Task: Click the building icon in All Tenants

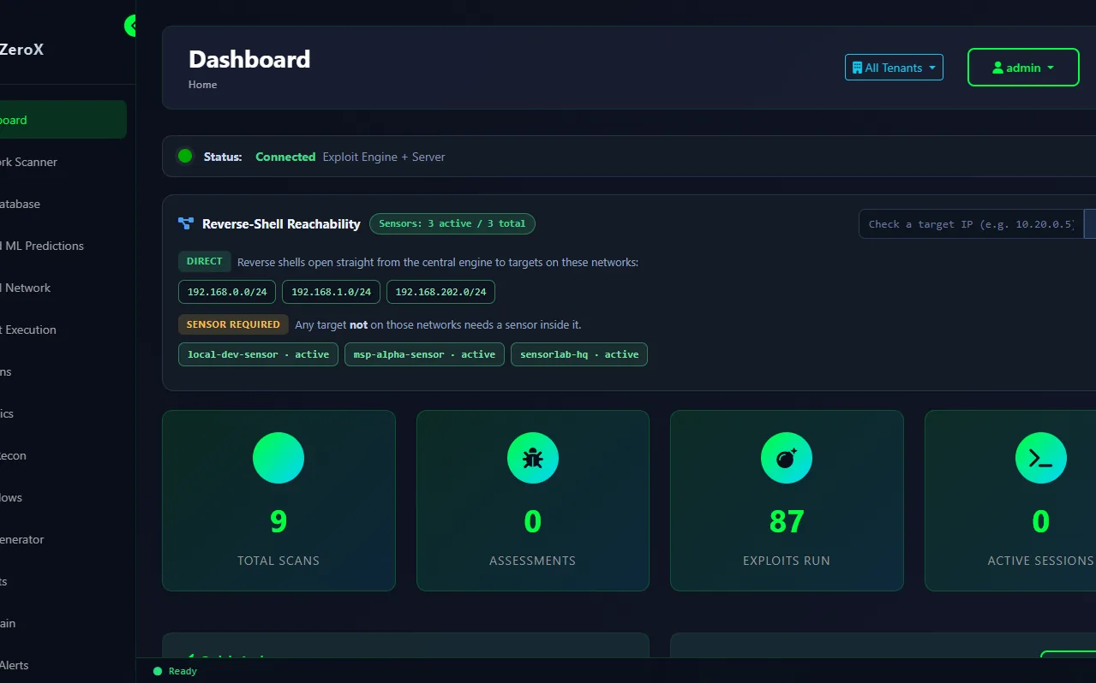Action: click(857, 68)
